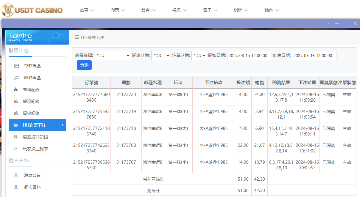Click the 充值記錄 recharge record icon
Image resolution: width=360 pixels, height=197 pixels.
(x=16, y=89)
